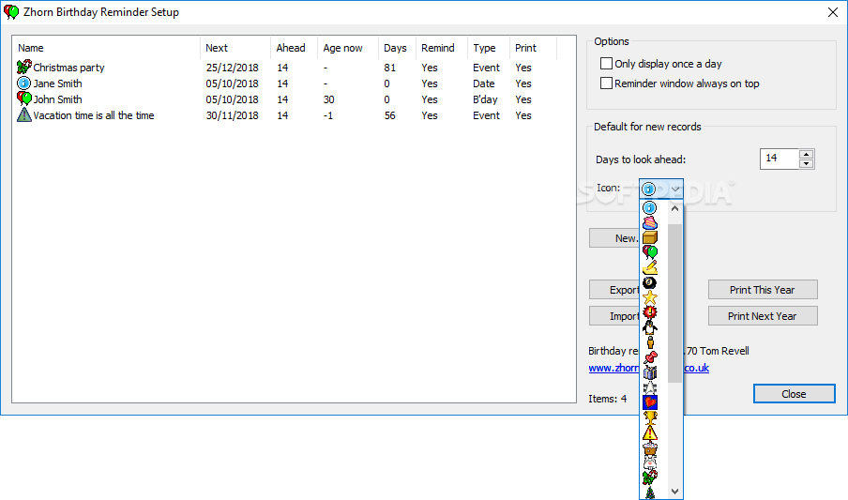848x500 pixels.
Task: Toggle Reminder window always on top
Action: [x=606, y=83]
